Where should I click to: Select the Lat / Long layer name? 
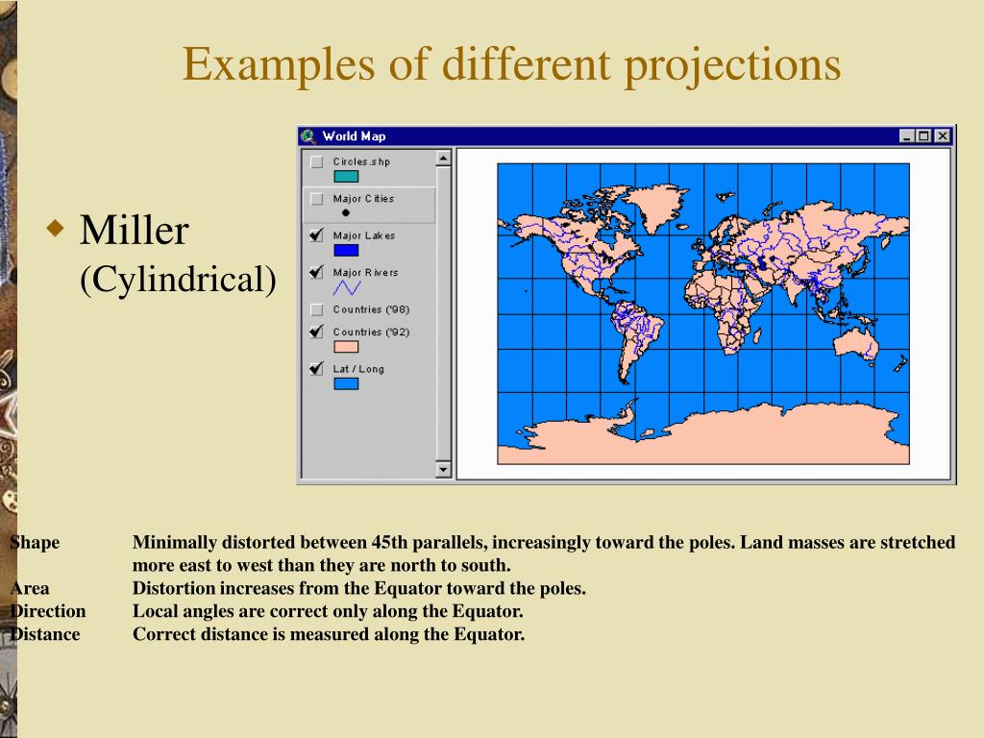point(358,369)
